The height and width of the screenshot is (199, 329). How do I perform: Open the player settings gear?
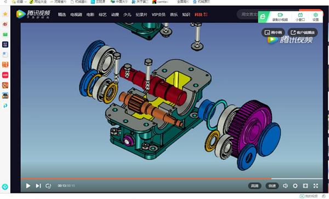[x=295, y=186]
